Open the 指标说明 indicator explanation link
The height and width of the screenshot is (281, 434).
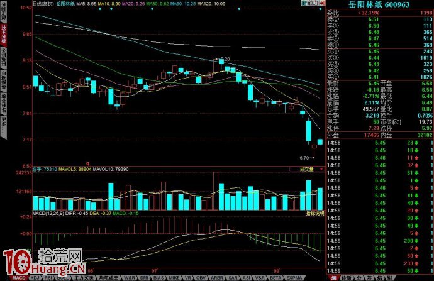click(314, 214)
